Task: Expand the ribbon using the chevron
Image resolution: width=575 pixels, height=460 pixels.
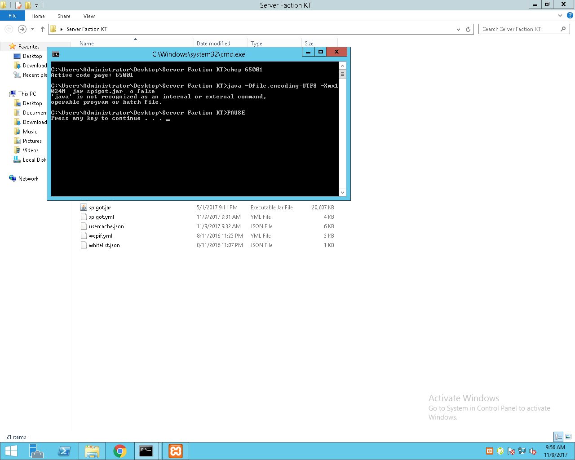Action: [560, 15]
